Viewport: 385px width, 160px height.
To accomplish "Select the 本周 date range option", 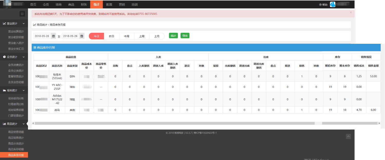I will pyautogui.click(x=127, y=36).
